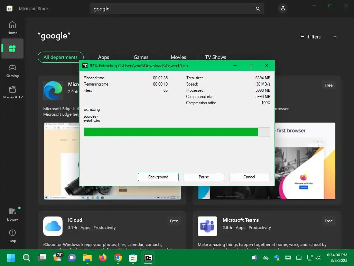Click the Teams tray icon

[x=255, y=258]
